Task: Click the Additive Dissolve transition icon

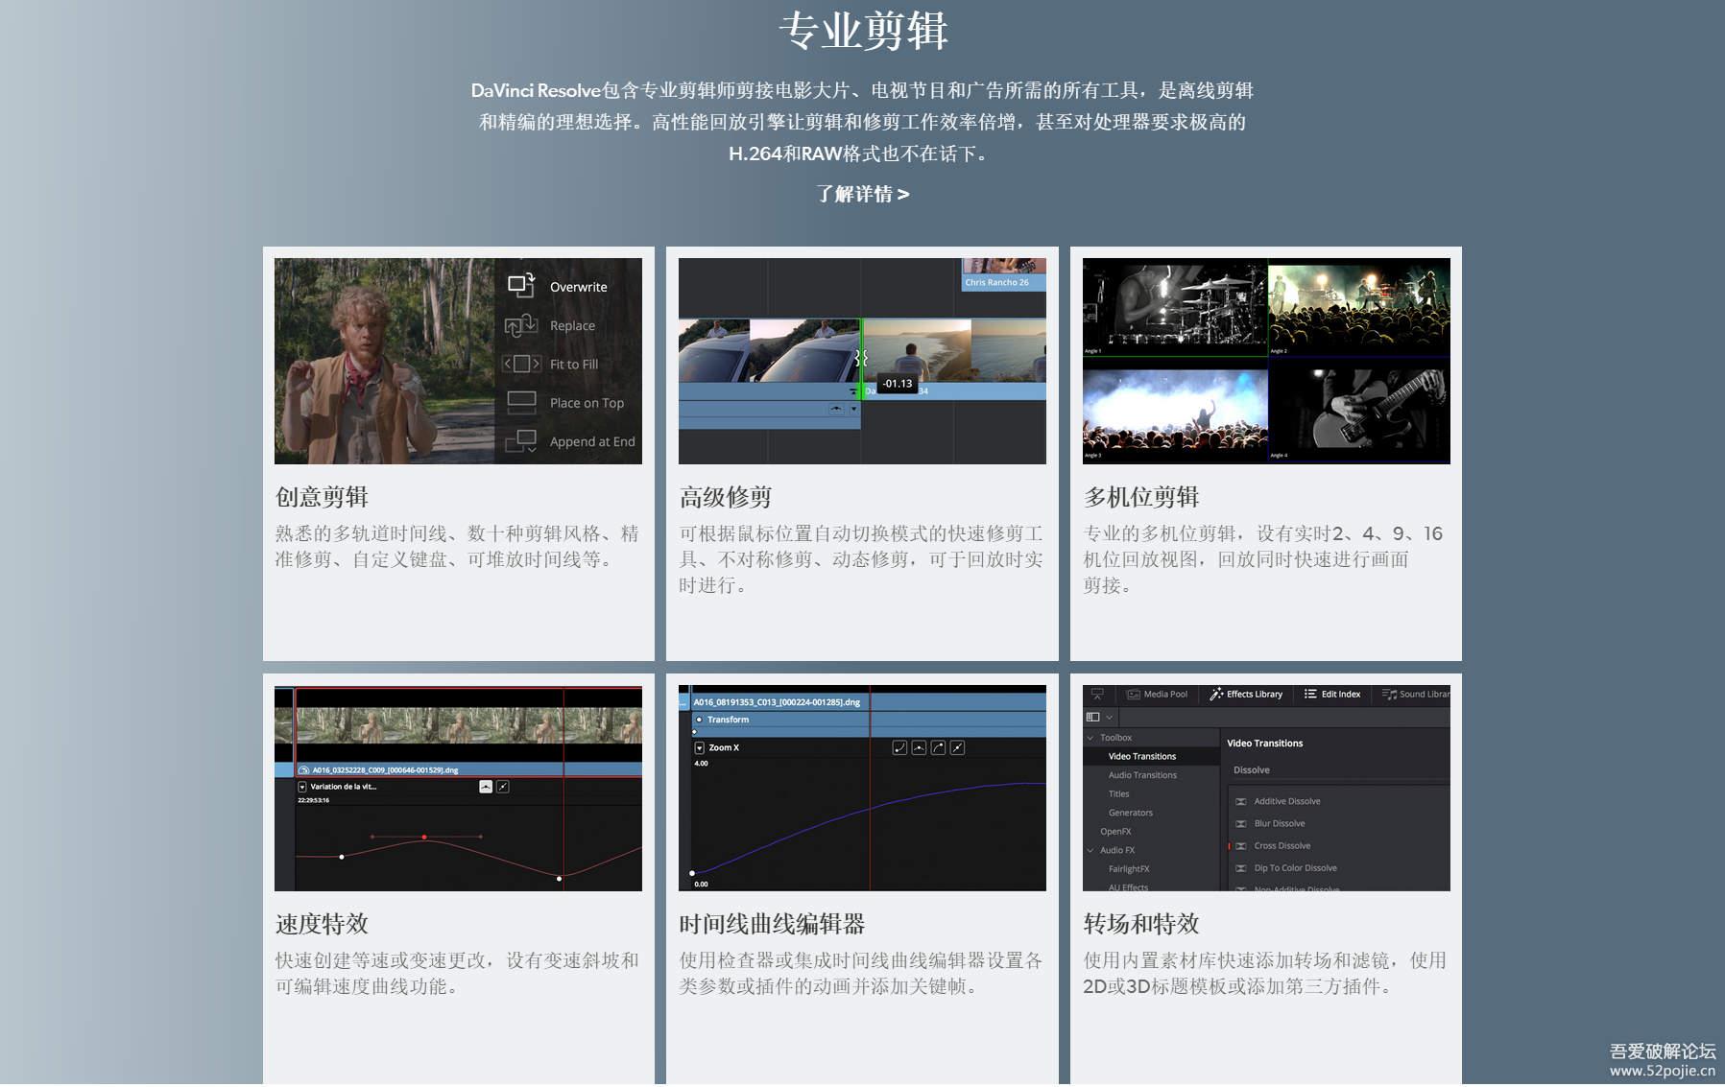Action: coord(1241,801)
